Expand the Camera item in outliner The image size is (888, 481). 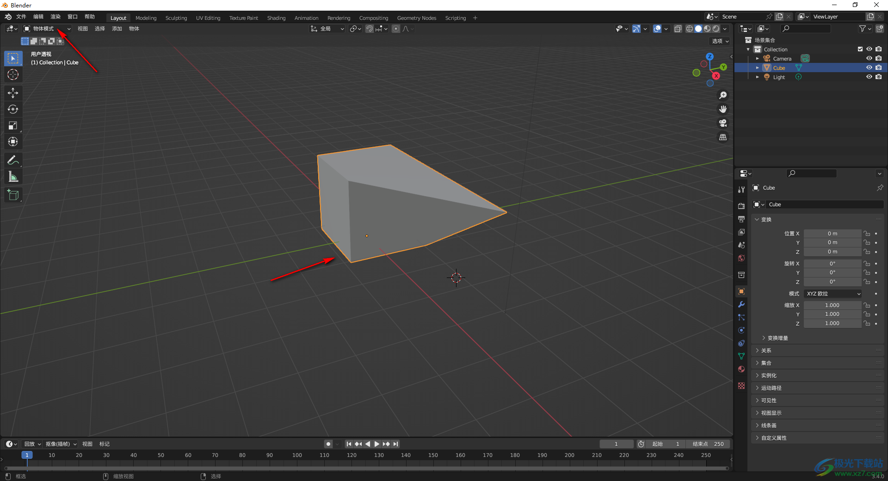point(757,59)
